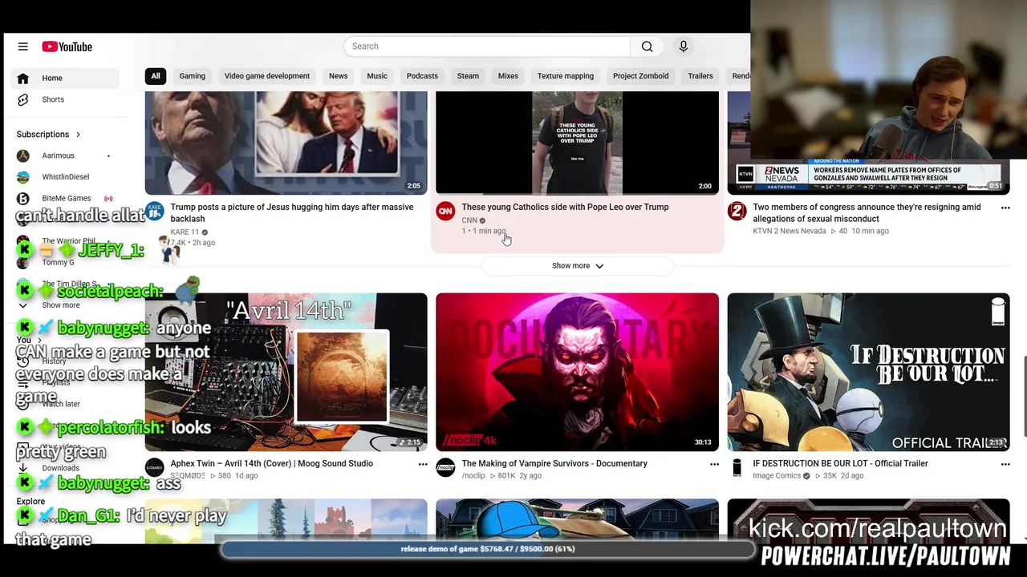1027x577 pixels.
Task: Select the Podcasts filter chip
Action: point(422,76)
